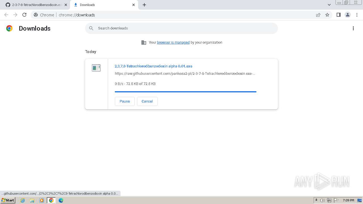Launch Internet Explorer from taskbar

point(23,200)
